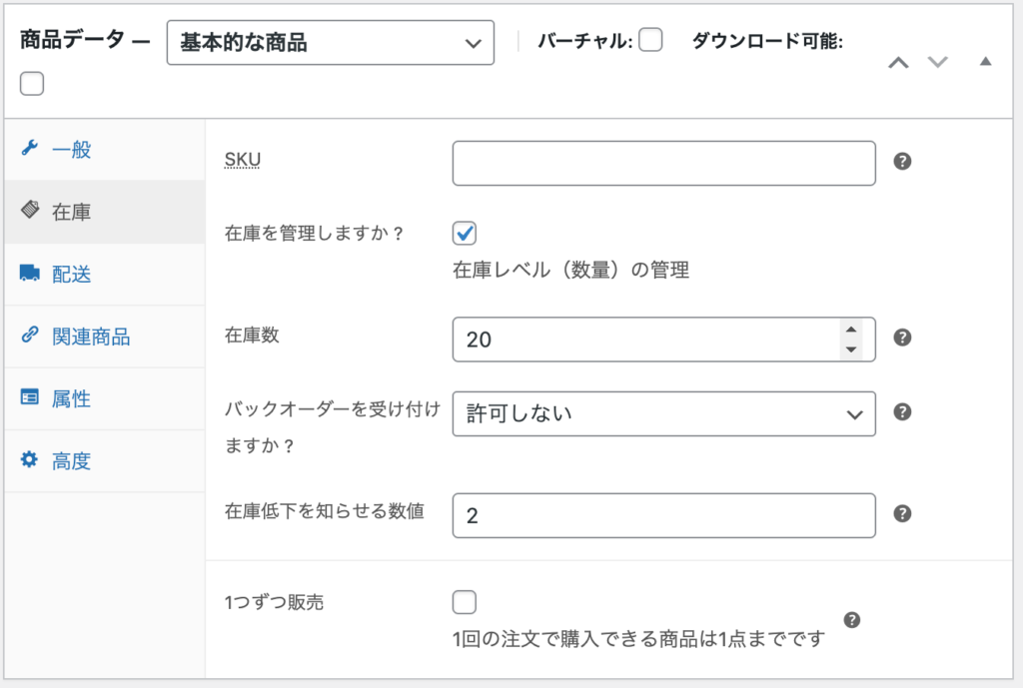
Task: Open the 許可しない backorder dropdown
Action: tap(664, 413)
